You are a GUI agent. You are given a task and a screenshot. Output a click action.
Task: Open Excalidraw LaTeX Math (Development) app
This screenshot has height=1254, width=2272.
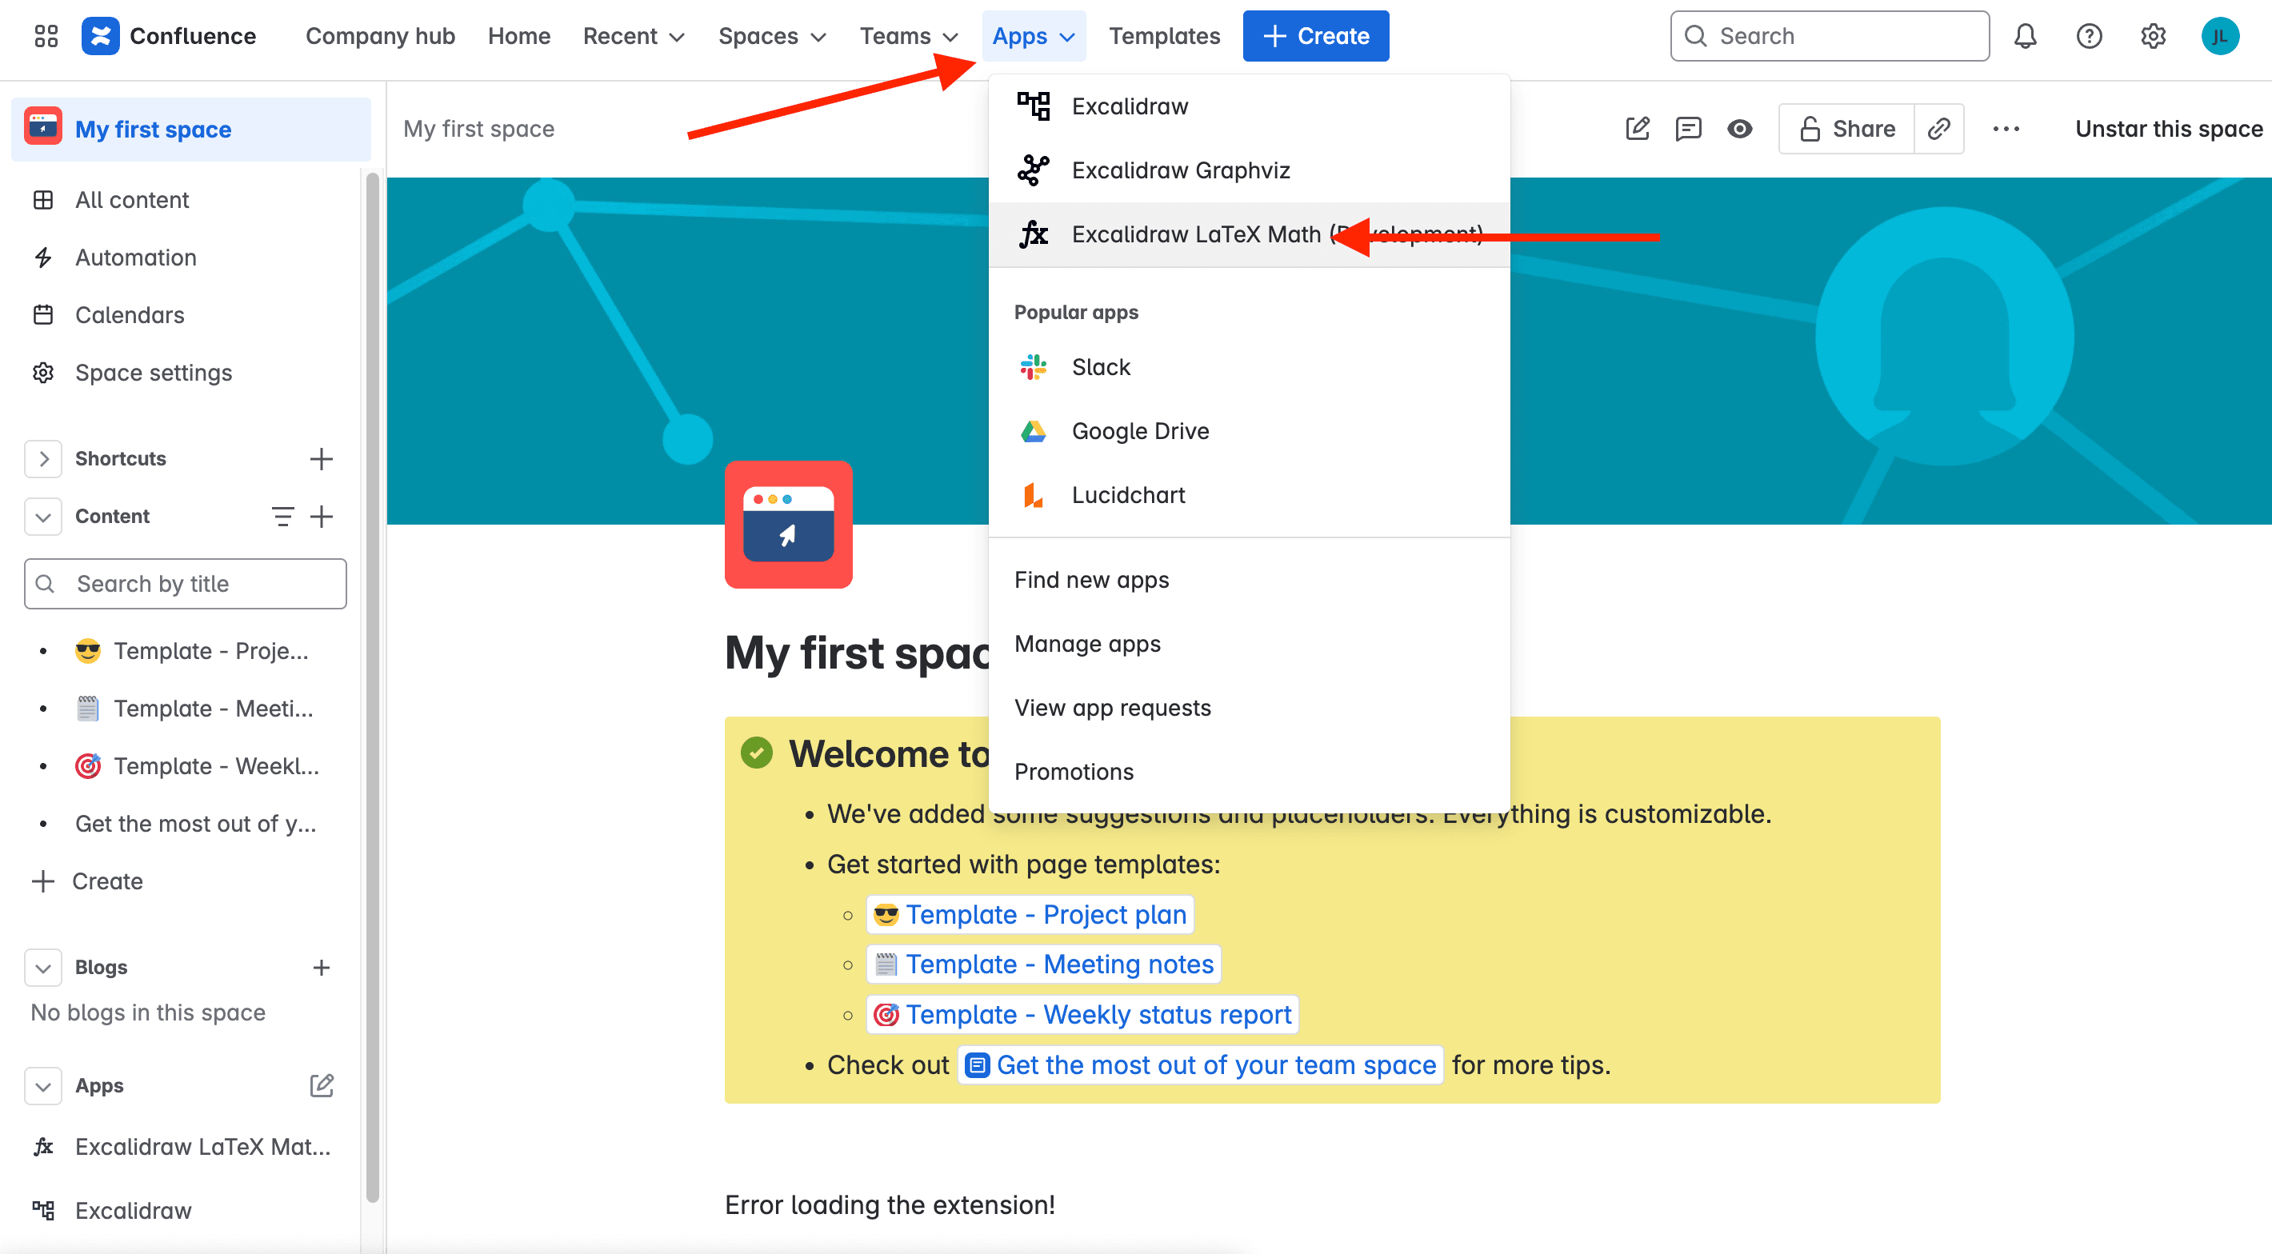click(1249, 234)
